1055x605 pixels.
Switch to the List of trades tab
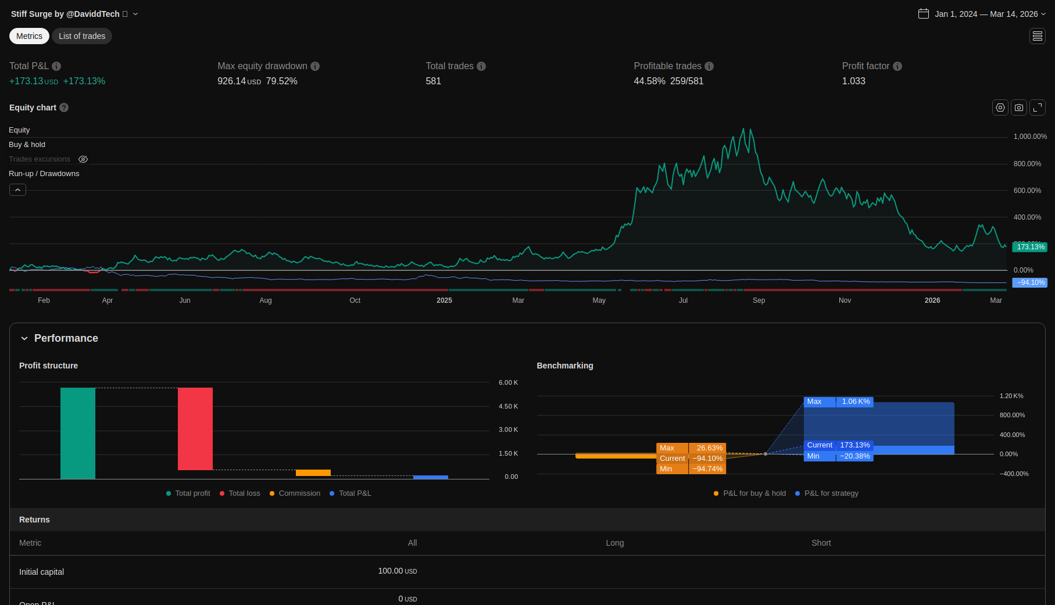(x=82, y=36)
